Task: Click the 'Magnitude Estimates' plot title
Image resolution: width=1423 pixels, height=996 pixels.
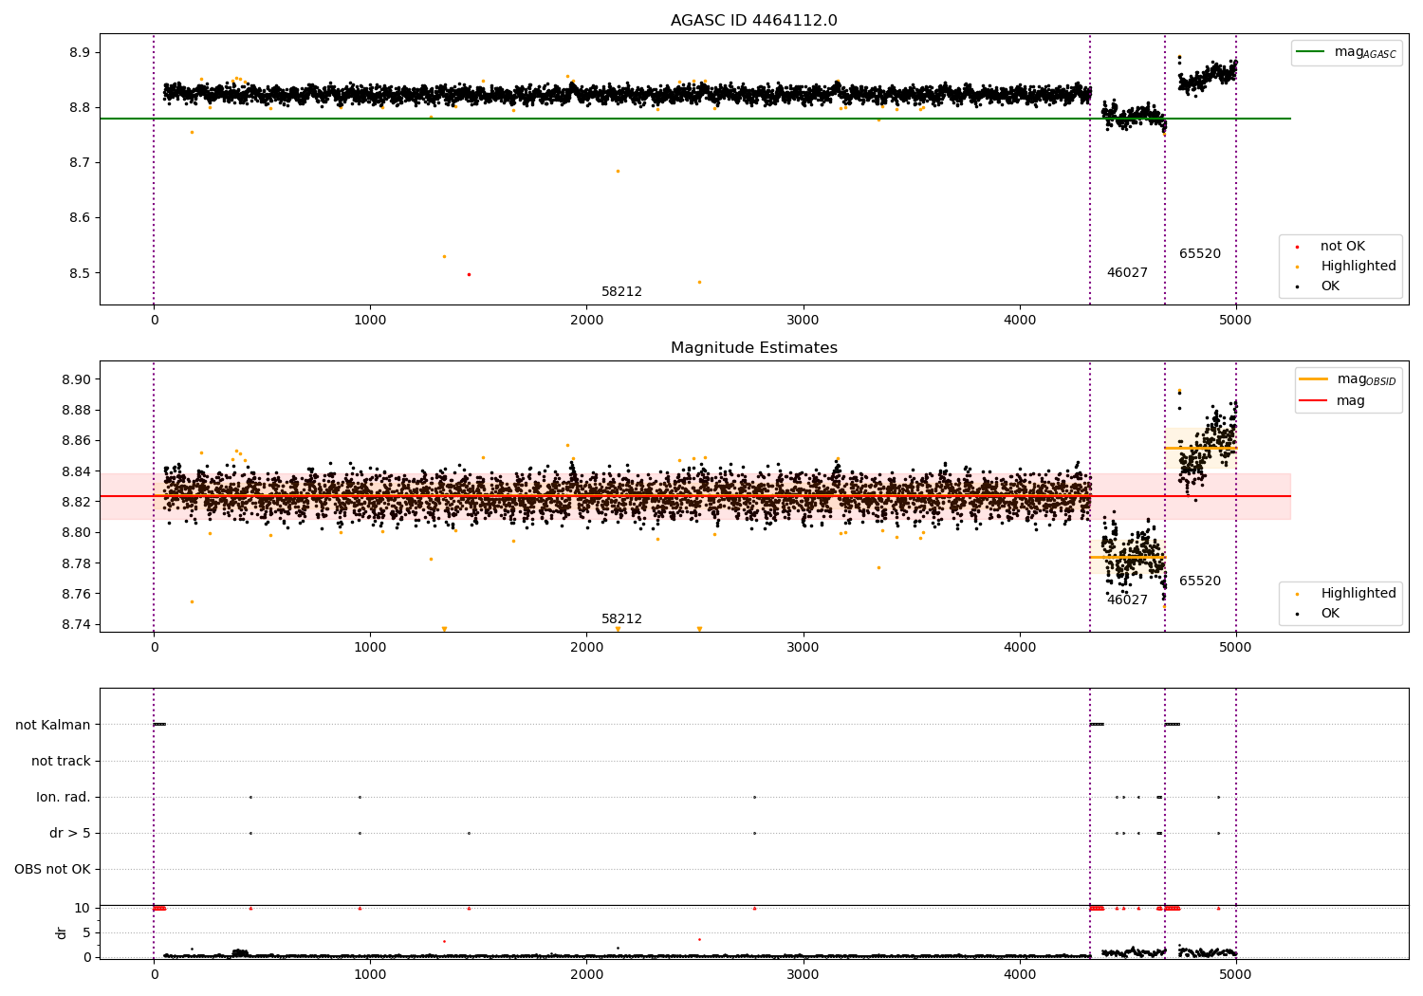Action: [753, 348]
